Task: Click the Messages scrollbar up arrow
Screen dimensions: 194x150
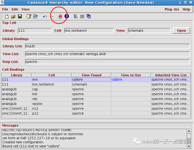Action: click(189, 131)
